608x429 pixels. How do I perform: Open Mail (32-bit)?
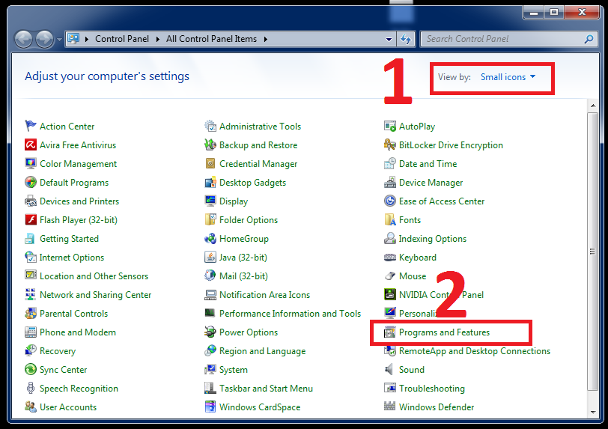click(x=243, y=276)
